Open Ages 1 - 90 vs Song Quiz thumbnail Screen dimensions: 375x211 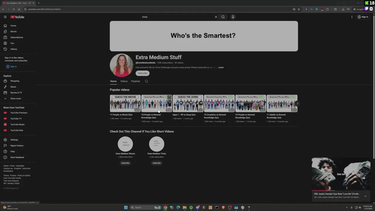point(188,103)
